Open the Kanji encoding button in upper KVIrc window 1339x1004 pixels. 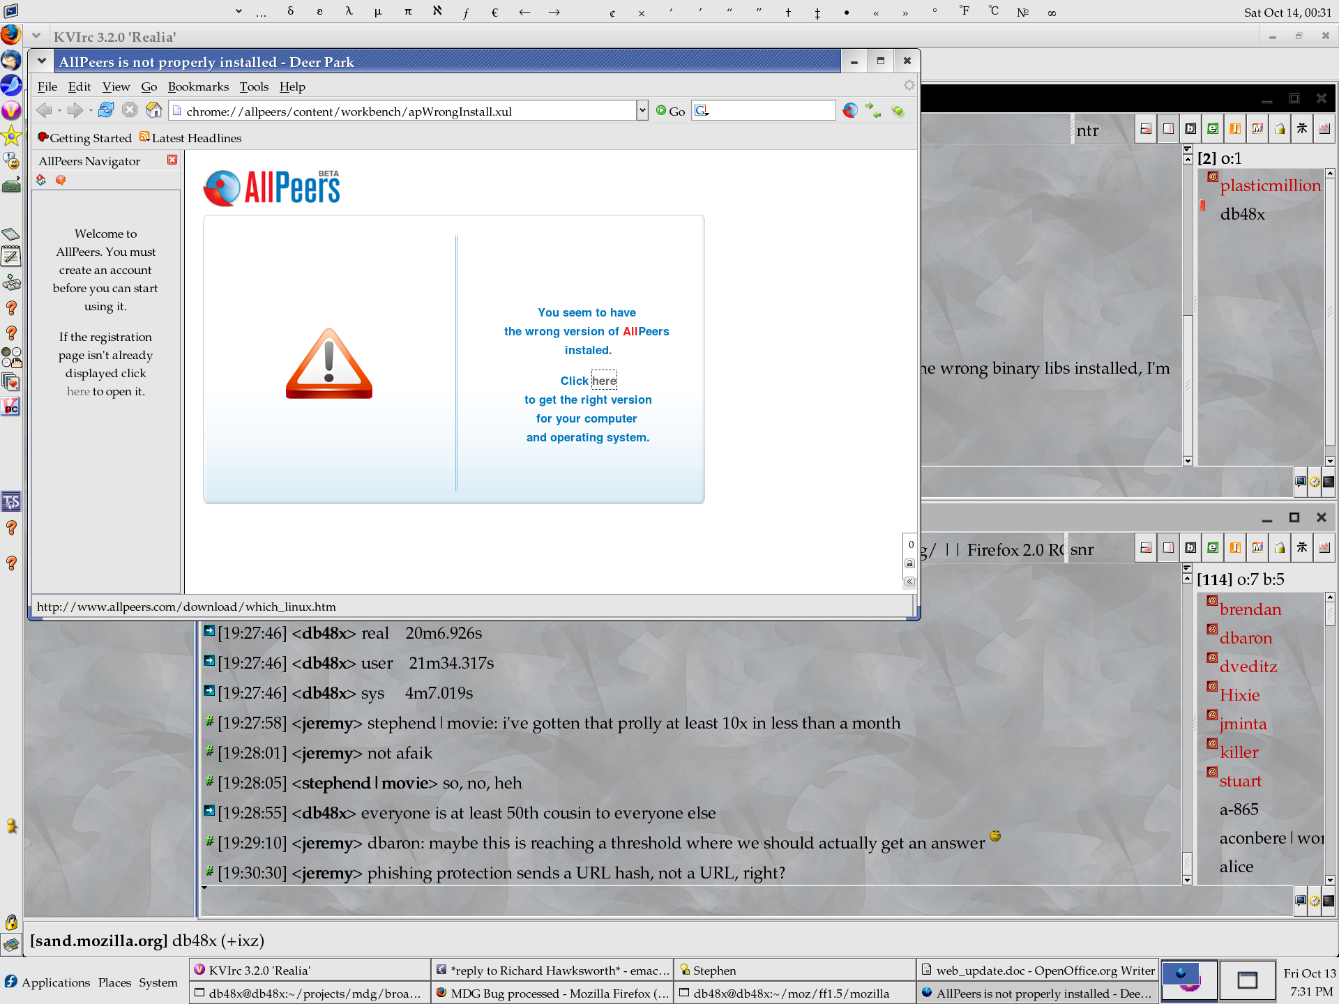(x=1302, y=128)
